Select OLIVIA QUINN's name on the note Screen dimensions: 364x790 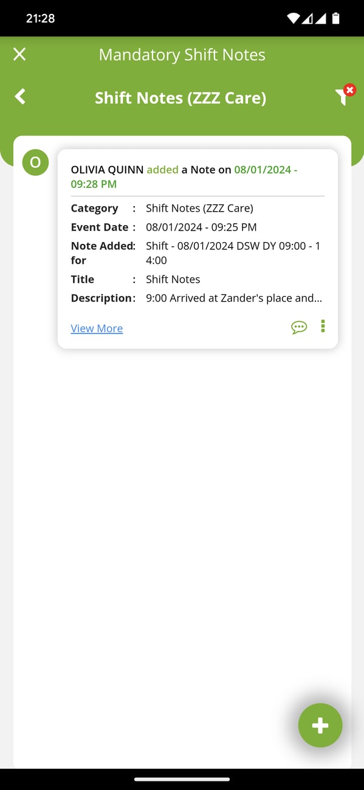click(106, 169)
